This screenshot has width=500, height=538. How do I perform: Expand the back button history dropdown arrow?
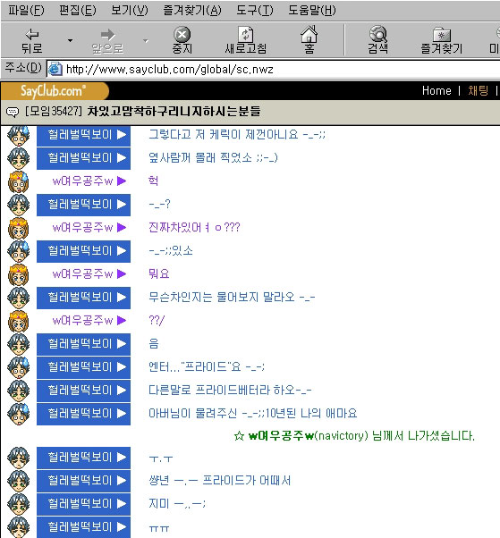pyautogui.click(x=70, y=40)
